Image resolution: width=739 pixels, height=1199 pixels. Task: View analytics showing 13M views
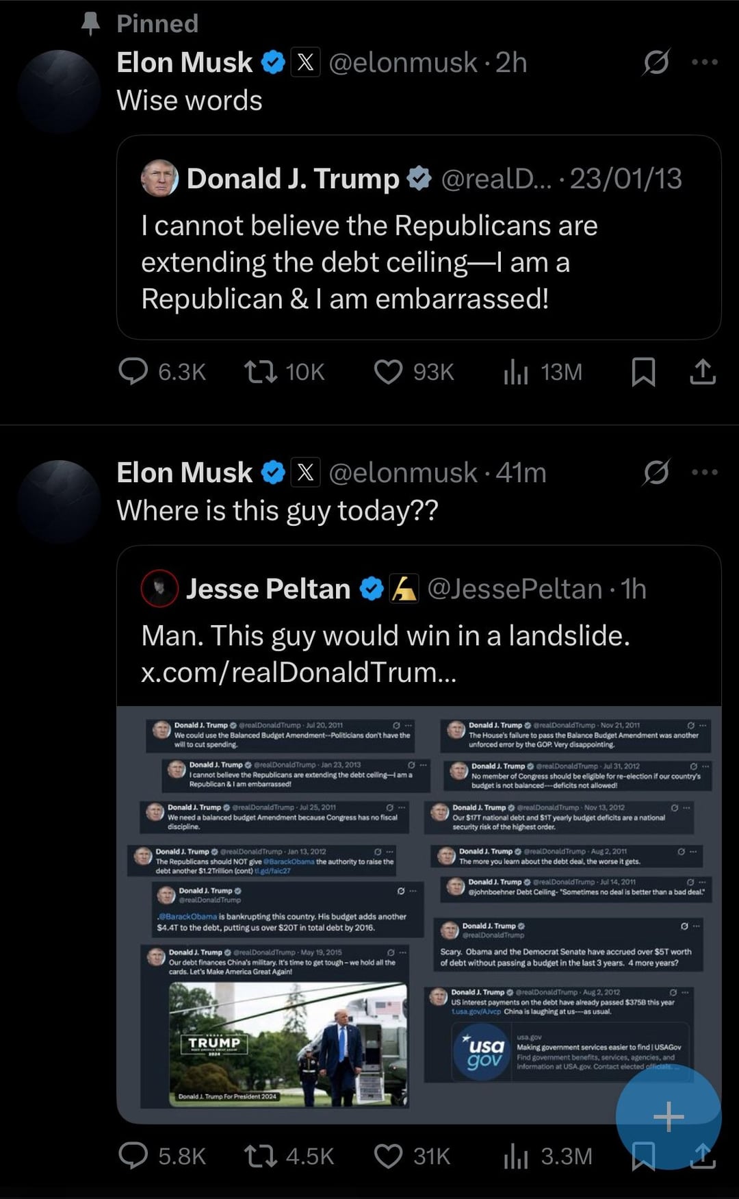517,372
